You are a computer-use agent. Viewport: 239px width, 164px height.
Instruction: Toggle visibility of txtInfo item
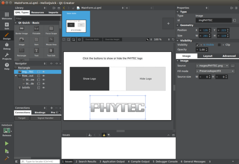(43, 88)
